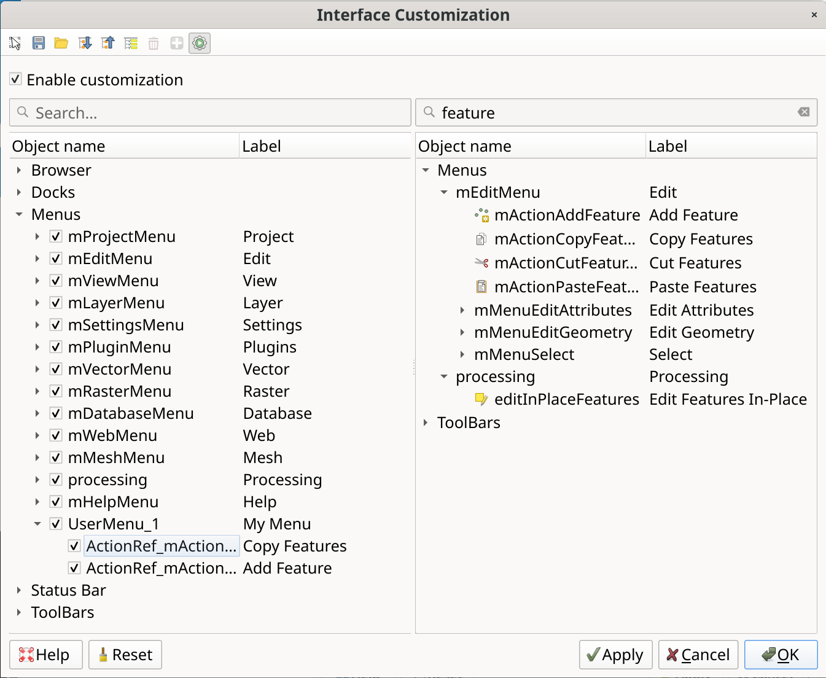Expand the Status Bar node
The image size is (826, 678).
click(19, 590)
